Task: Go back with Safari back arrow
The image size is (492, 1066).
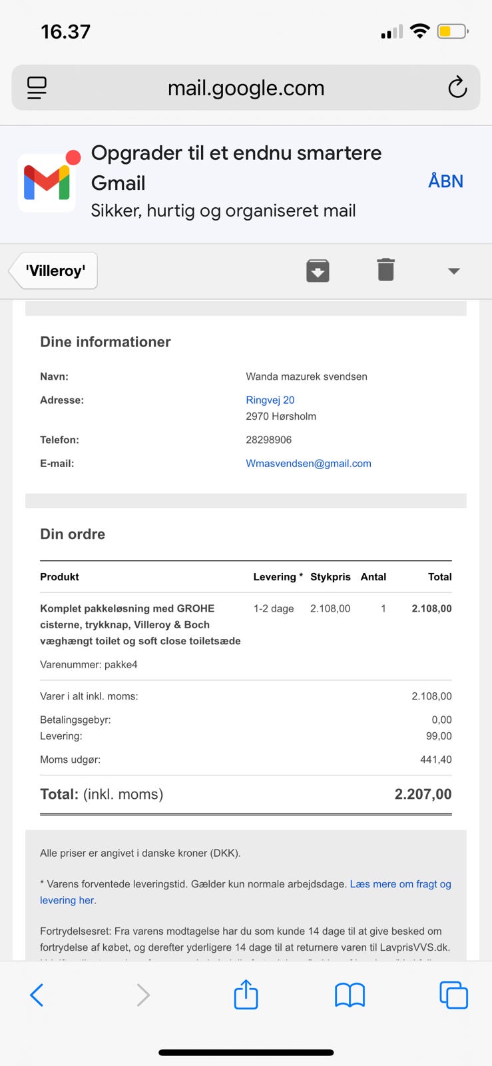Action: [x=37, y=995]
